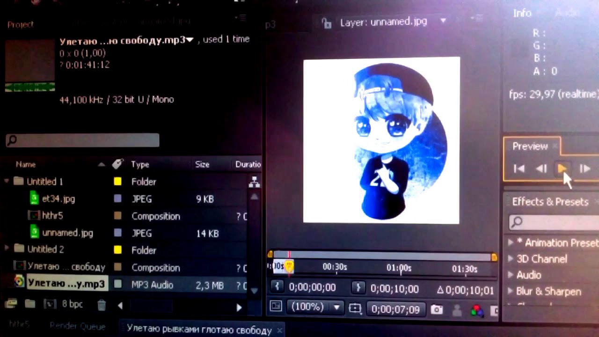Sort by the Type column header
This screenshot has width=599, height=337.
140,164
